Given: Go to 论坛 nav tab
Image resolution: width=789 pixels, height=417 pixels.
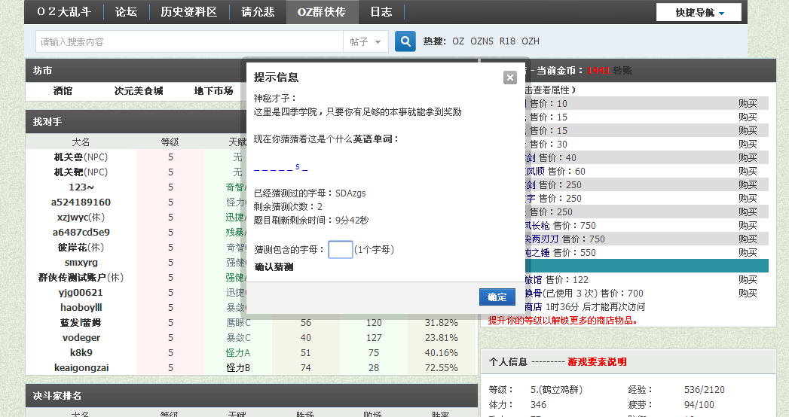Looking at the screenshot, I should pos(126,12).
